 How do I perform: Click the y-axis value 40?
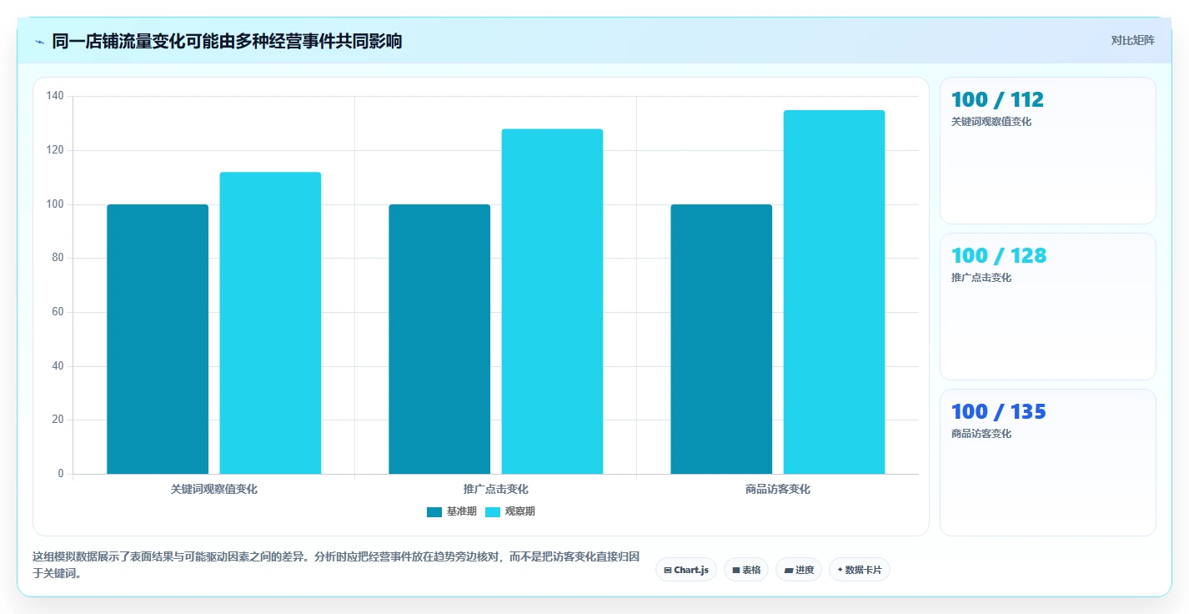[58, 366]
